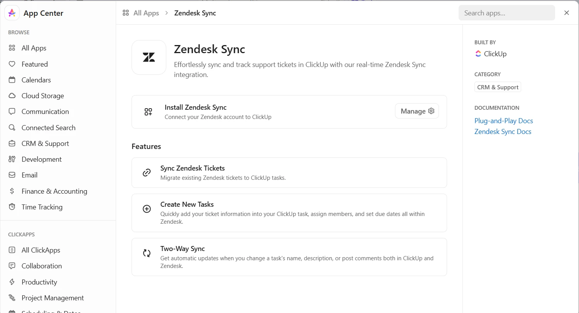The height and width of the screenshot is (313, 579).
Task: Click the Featured heart icon in sidebar
Action: point(12,64)
